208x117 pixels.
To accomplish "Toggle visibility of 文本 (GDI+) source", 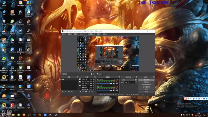I will (91, 83).
